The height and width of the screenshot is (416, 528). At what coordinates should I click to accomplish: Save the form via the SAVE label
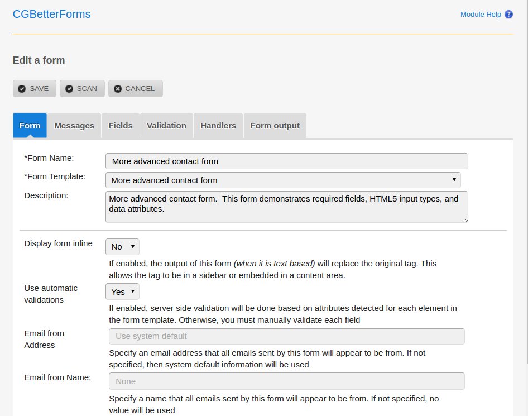pos(39,89)
